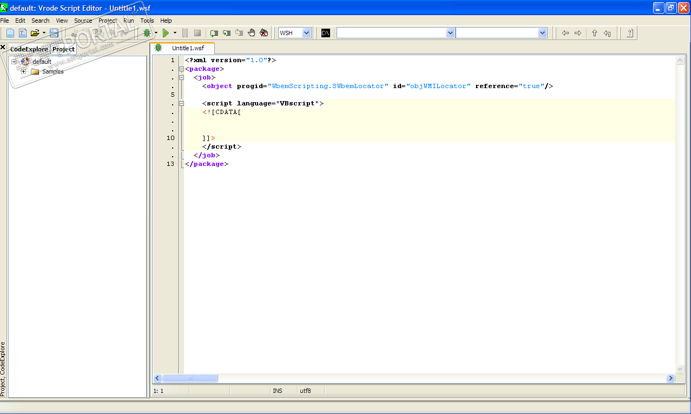
Task: Open the command prompt C:\ icon
Action: (326, 33)
